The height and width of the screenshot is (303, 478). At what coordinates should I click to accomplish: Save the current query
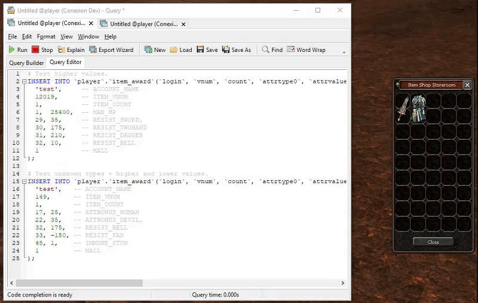[x=207, y=50]
